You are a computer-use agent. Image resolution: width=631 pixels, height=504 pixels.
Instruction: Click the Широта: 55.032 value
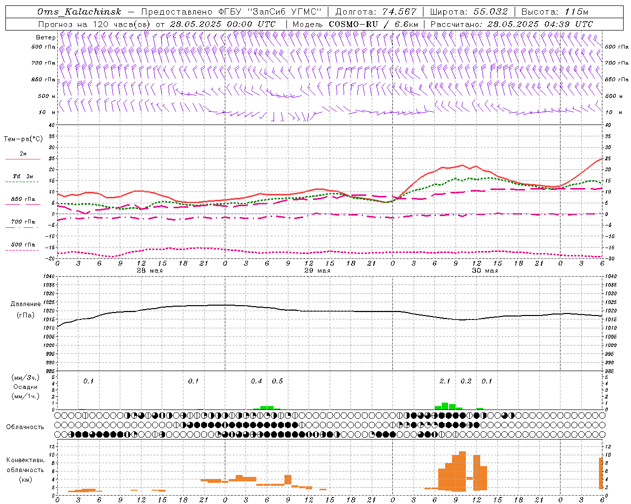pyautogui.click(x=469, y=12)
